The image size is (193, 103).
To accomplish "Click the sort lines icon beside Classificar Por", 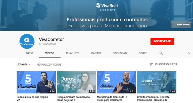I will coord(151,64).
